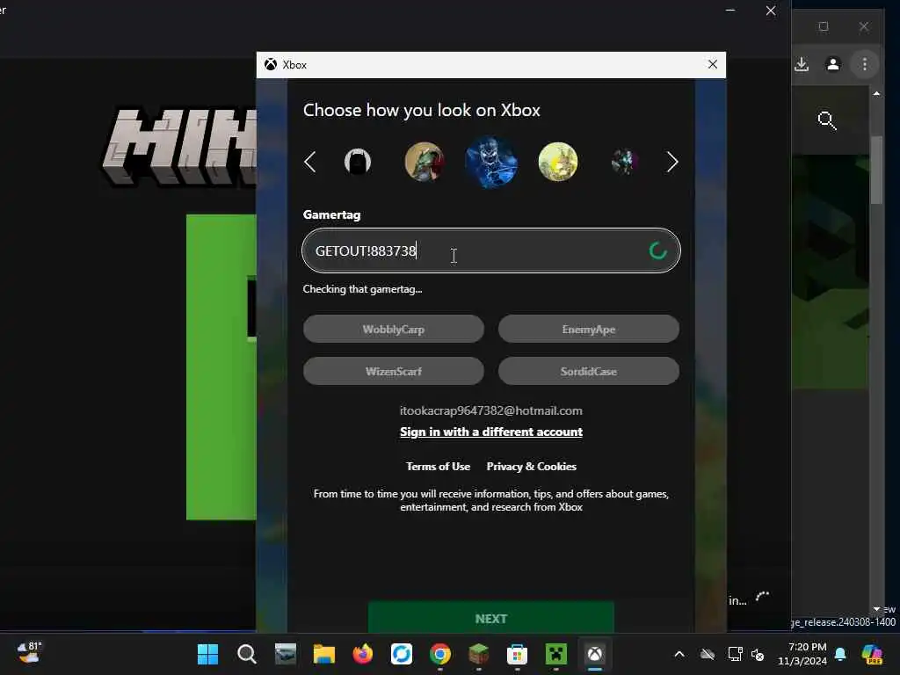
Task: Open Privacy & Cookies link
Action: coord(532,466)
